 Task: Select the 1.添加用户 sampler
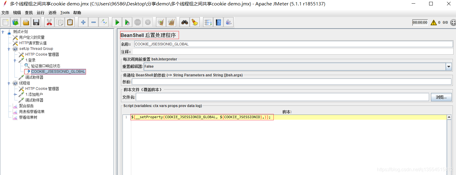pos(34,94)
